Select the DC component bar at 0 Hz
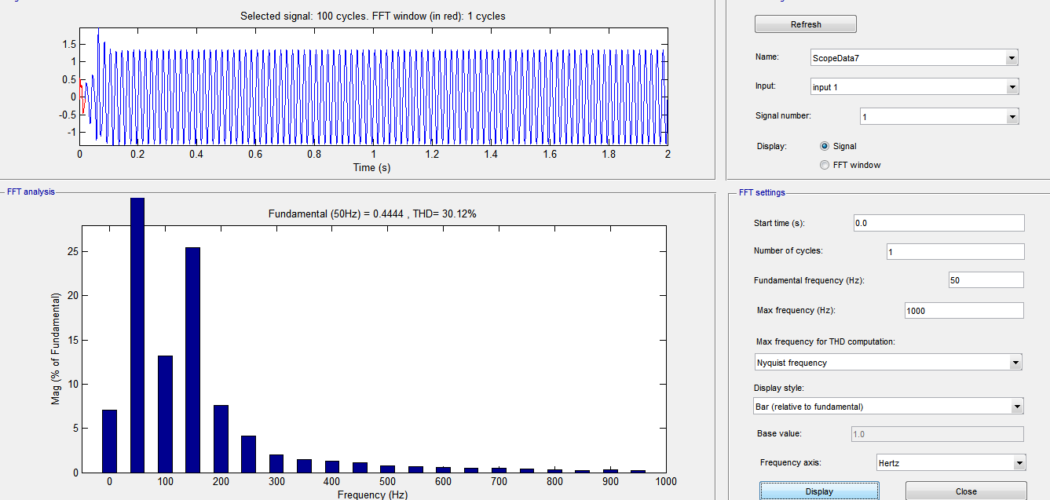Image resolution: width=1050 pixels, height=500 pixels. pyautogui.click(x=109, y=440)
